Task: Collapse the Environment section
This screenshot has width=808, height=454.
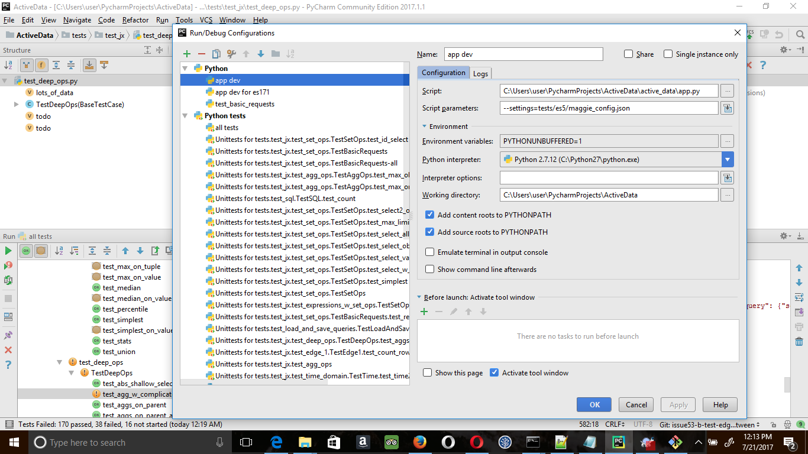Action: pos(424,127)
